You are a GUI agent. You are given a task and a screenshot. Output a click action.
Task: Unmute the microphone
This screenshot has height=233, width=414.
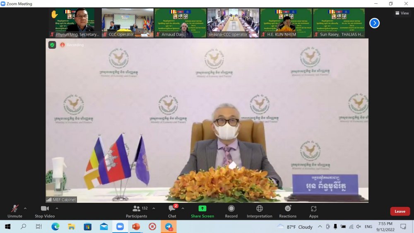point(15,211)
